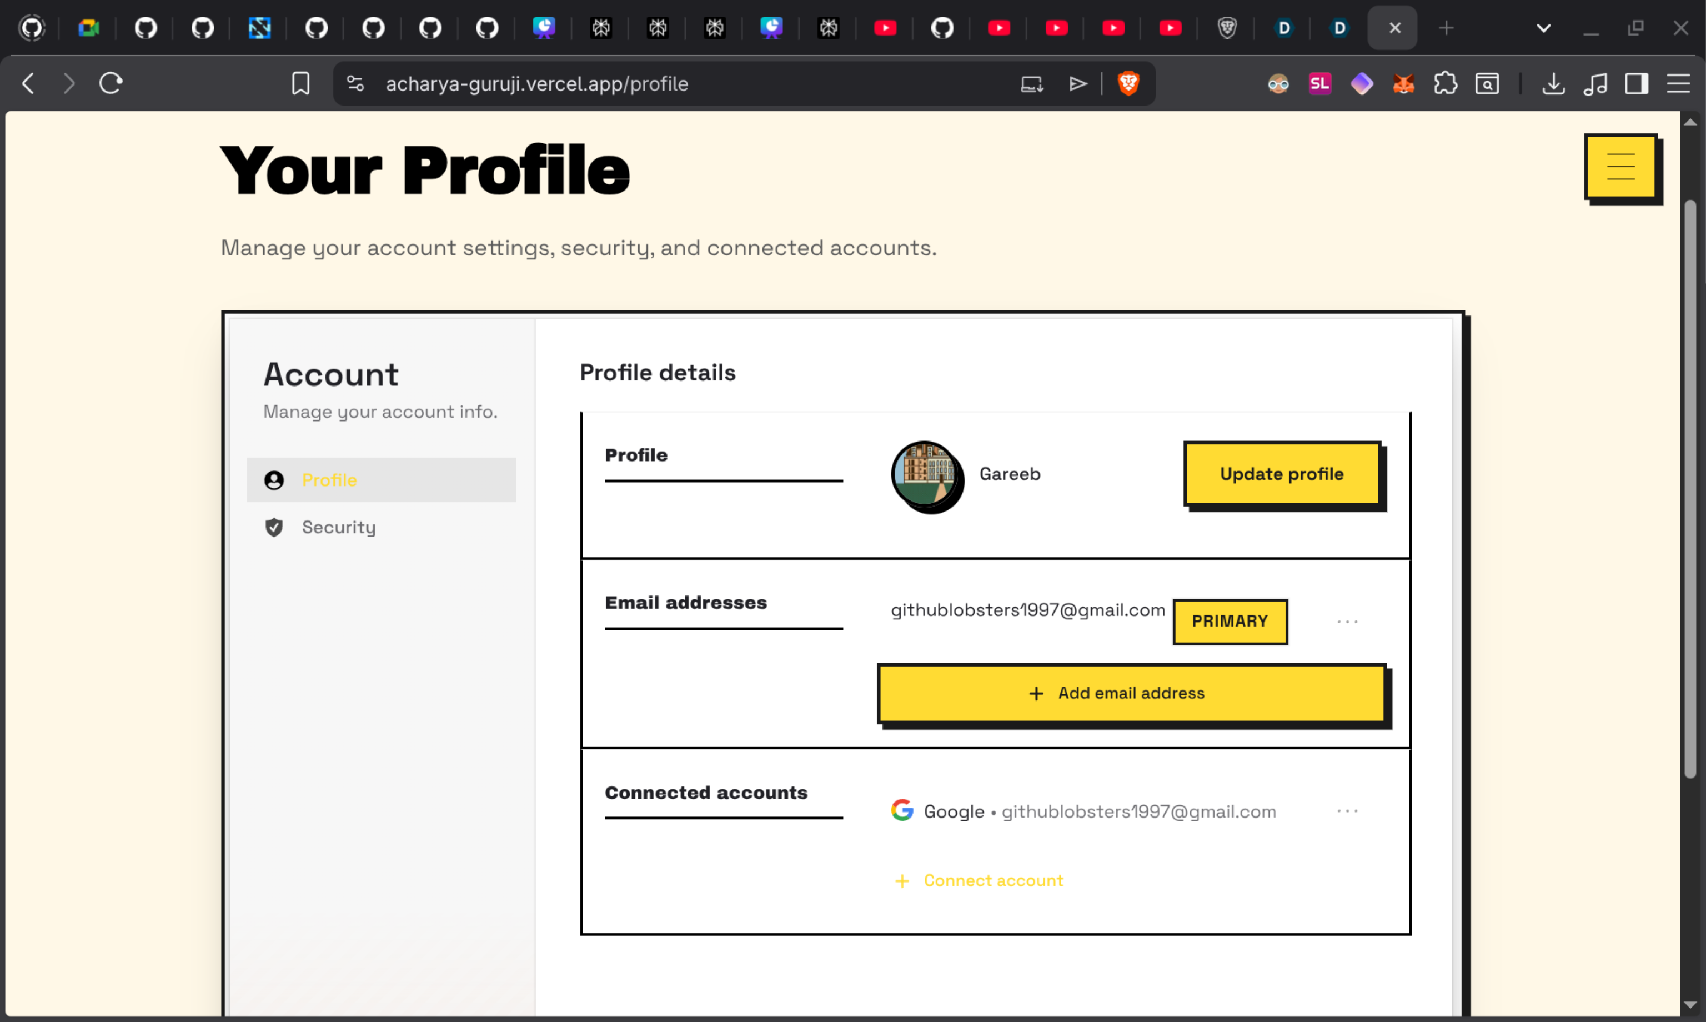
Task: Open the MetaMask fox extension
Action: click(1403, 84)
